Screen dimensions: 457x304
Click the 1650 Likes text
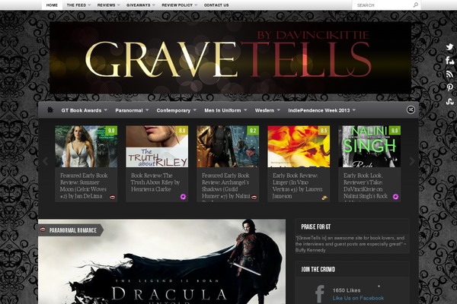coord(347,290)
